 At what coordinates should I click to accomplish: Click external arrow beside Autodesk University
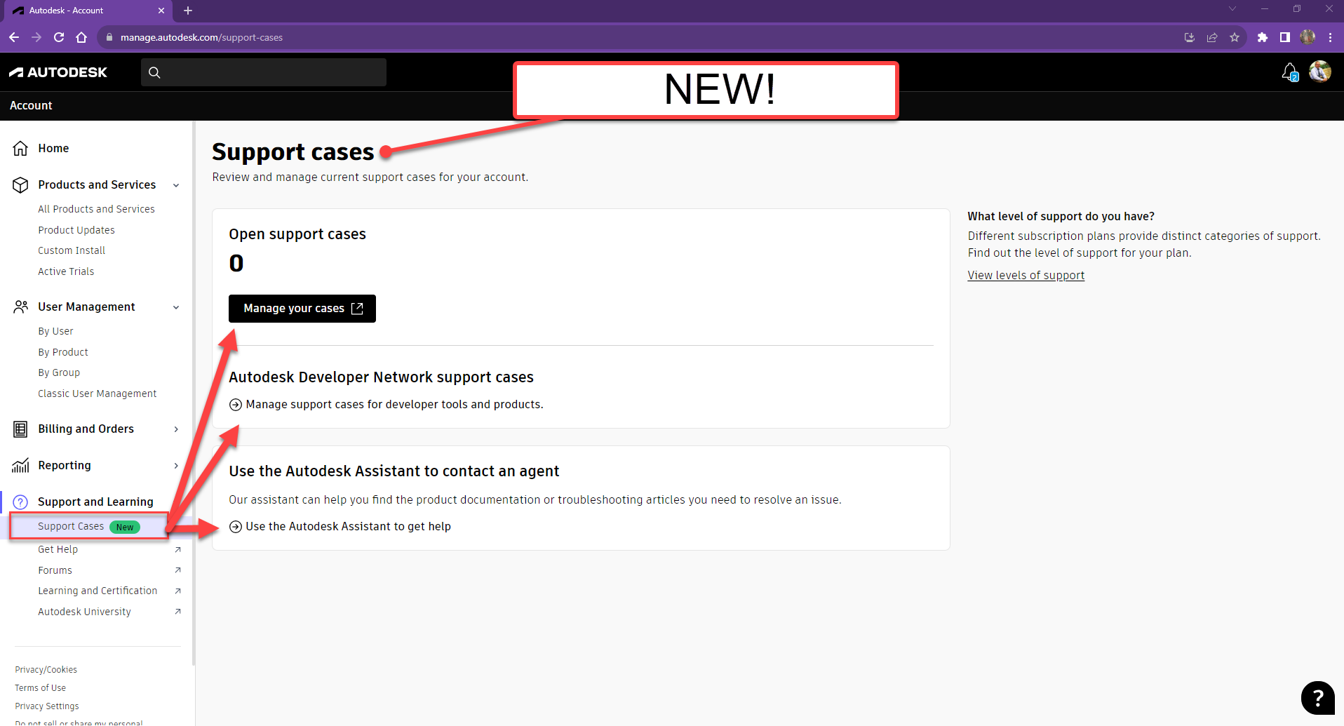pyautogui.click(x=177, y=612)
